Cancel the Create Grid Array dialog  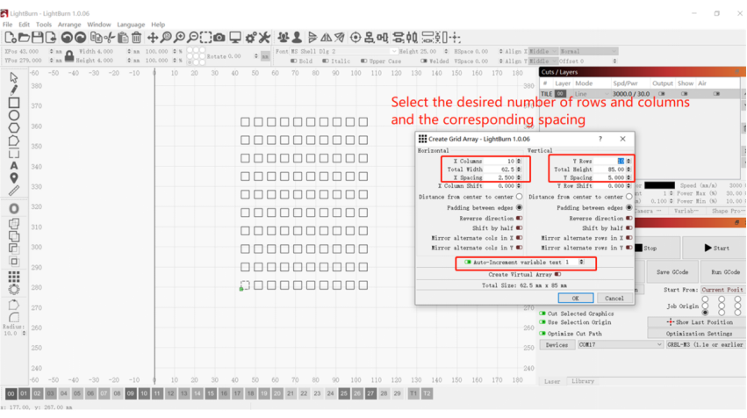[x=614, y=299]
